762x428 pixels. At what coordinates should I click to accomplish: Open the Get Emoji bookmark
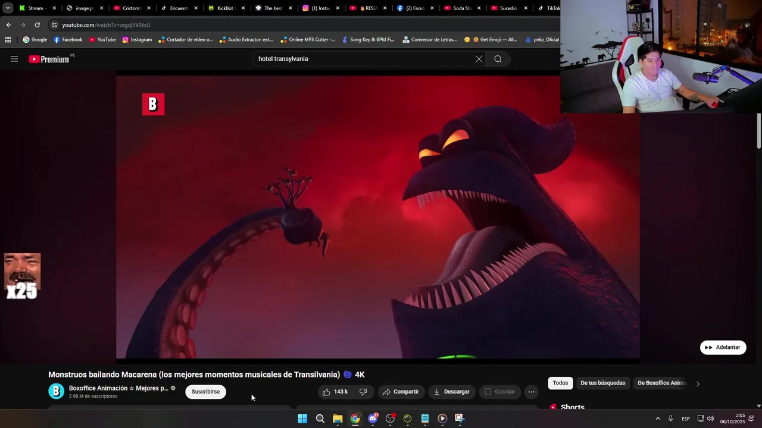[x=491, y=40]
